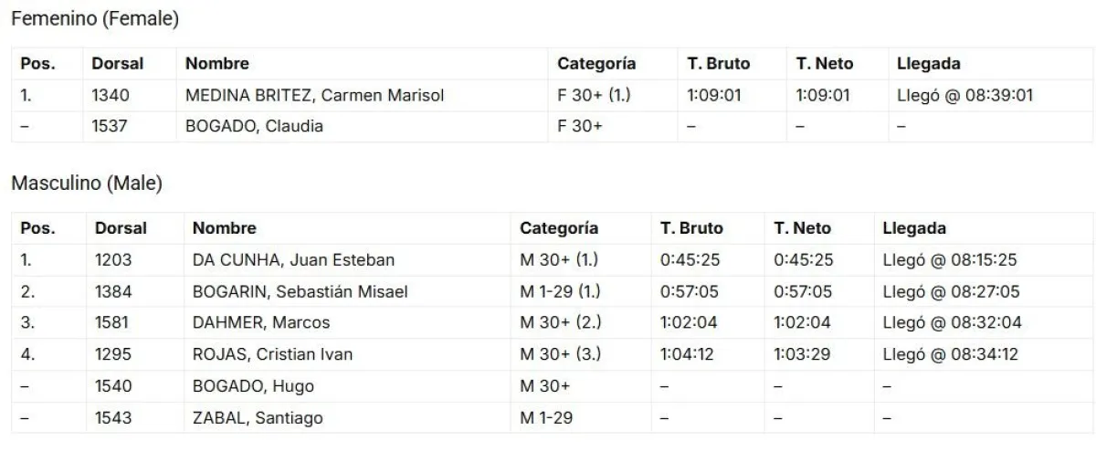
Task: Select BOGADO, Hugo entry
Action: 253,386
